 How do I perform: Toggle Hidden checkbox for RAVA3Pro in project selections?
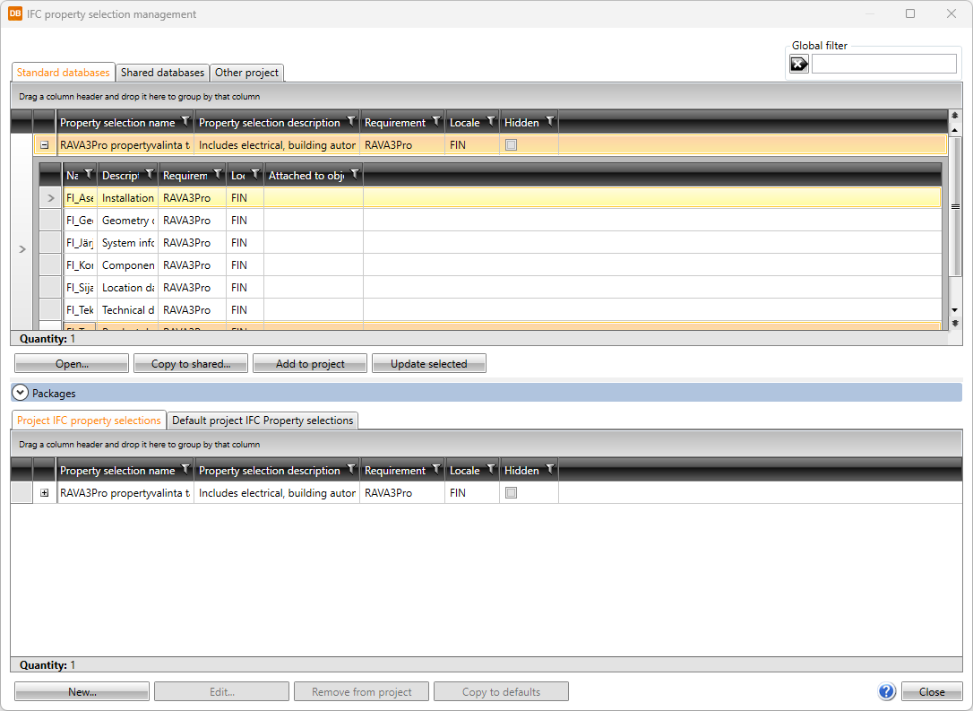(512, 493)
